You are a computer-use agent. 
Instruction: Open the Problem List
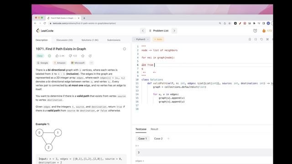[x=159, y=31]
